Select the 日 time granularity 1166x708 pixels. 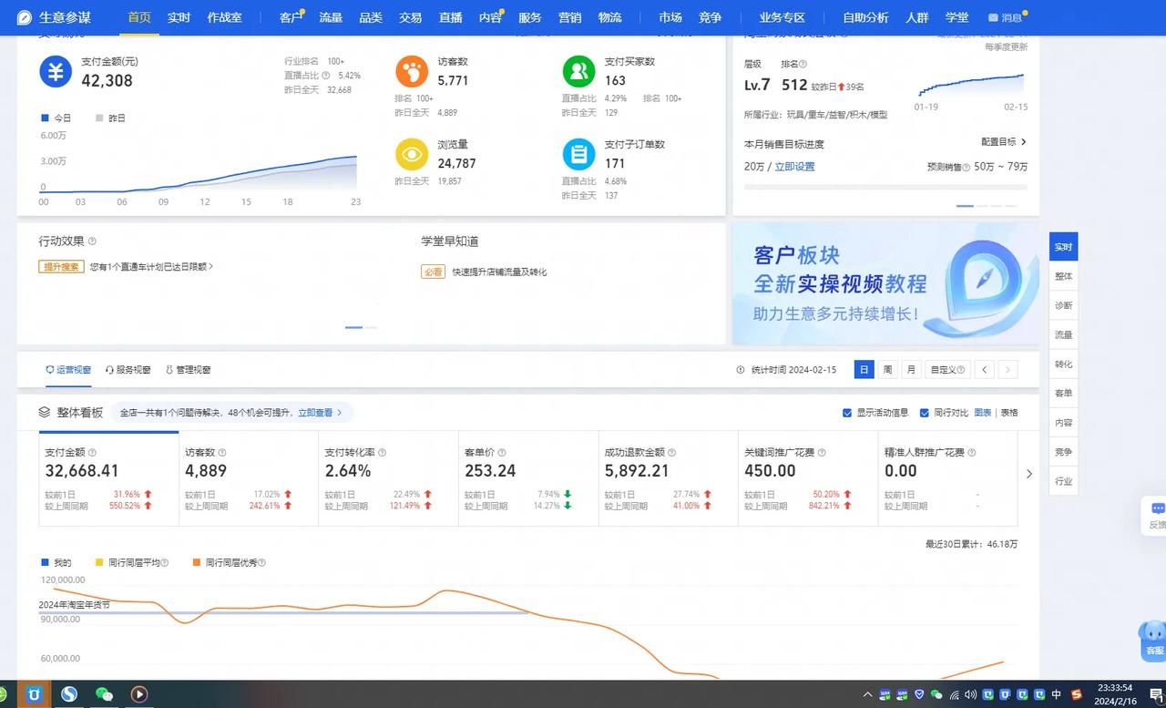point(864,370)
